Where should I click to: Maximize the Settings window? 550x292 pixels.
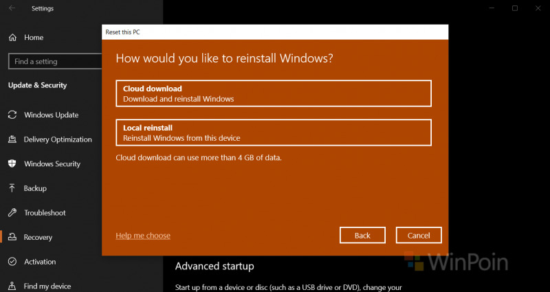coord(515,8)
